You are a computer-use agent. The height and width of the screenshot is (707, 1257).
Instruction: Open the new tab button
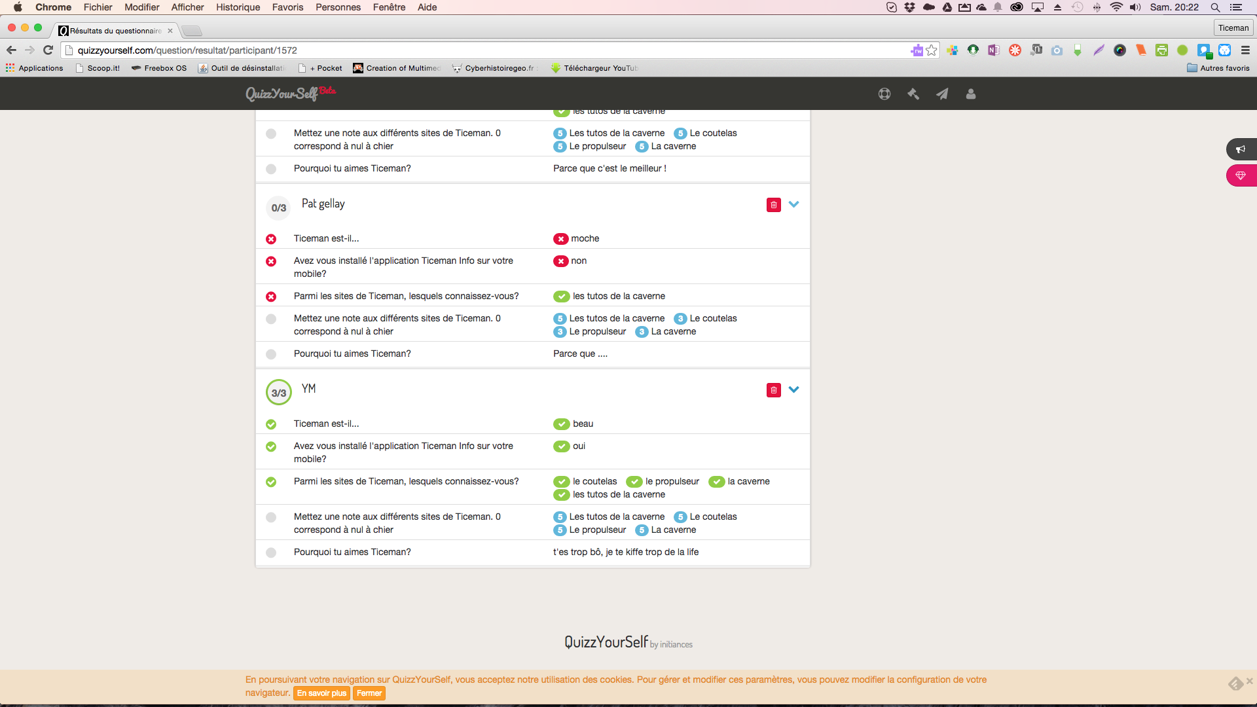[x=192, y=31]
